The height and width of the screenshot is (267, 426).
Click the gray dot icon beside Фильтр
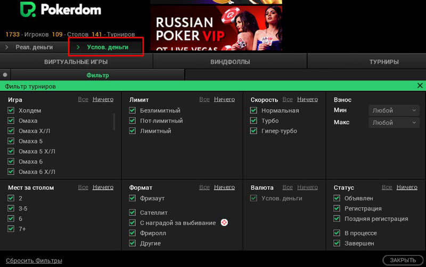click(5, 75)
